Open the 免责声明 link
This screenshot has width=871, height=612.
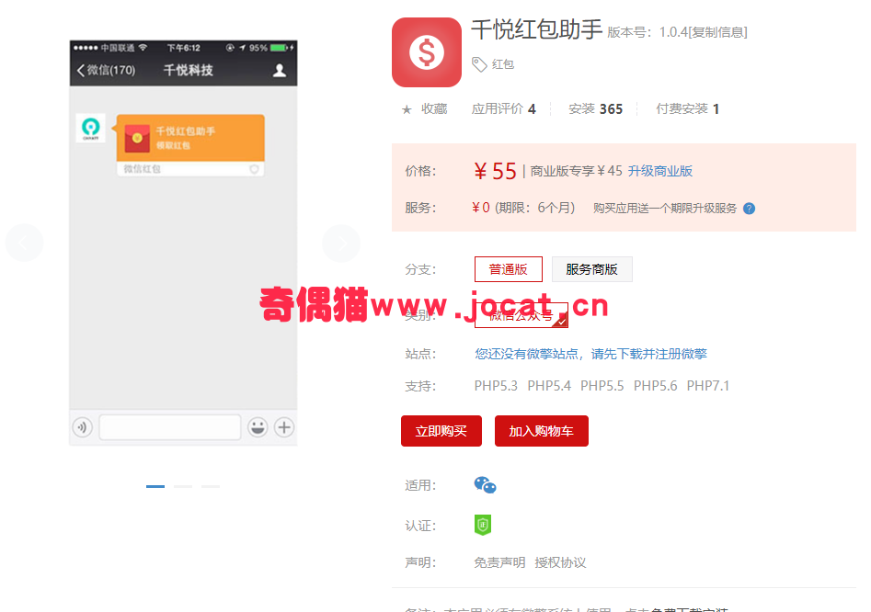click(499, 562)
